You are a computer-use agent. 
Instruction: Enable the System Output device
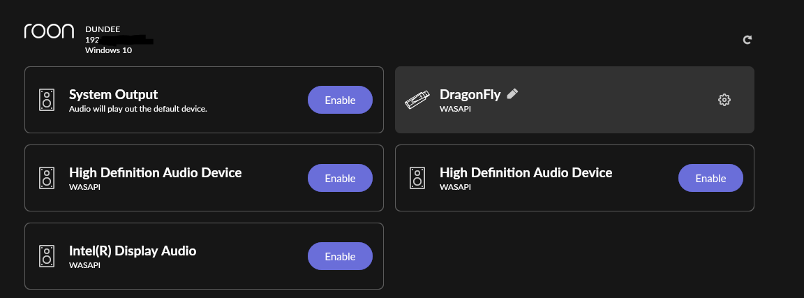click(x=340, y=100)
